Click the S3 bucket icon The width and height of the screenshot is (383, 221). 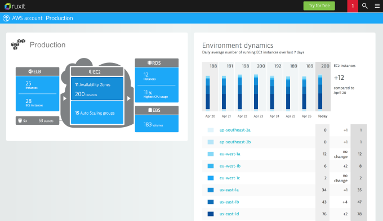[20, 120]
